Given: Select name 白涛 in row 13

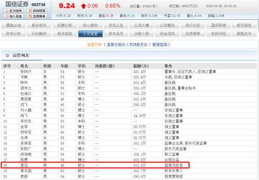Looking at the screenshot, I should coord(24,138).
